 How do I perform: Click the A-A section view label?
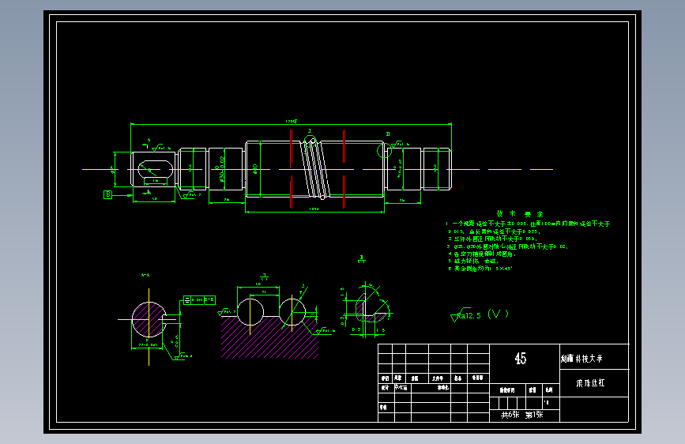click(x=145, y=275)
